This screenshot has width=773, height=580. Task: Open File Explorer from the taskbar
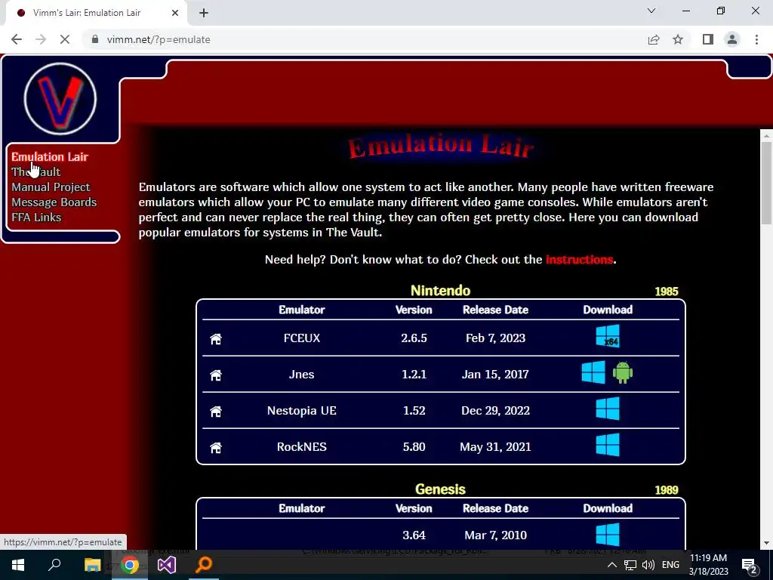pos(92,565)
